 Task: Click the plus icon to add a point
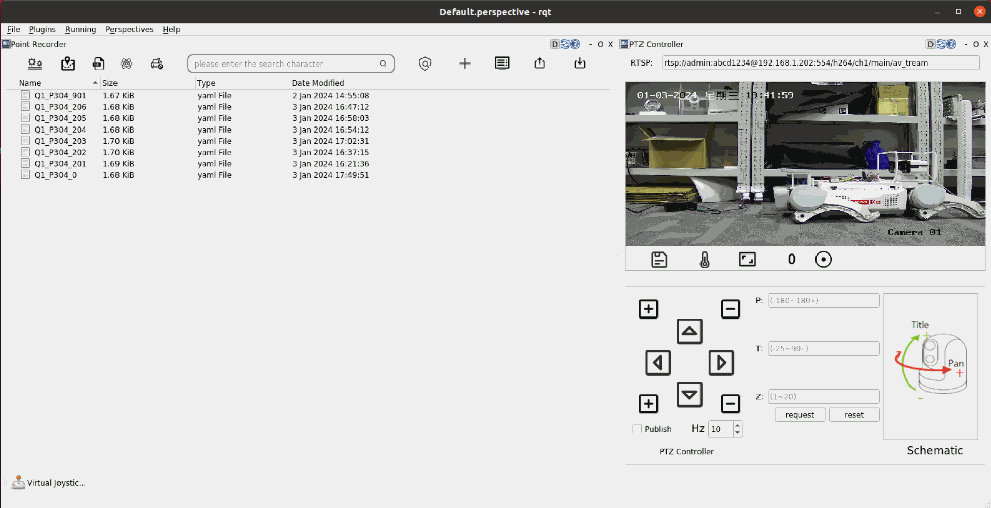click(464, 63)
